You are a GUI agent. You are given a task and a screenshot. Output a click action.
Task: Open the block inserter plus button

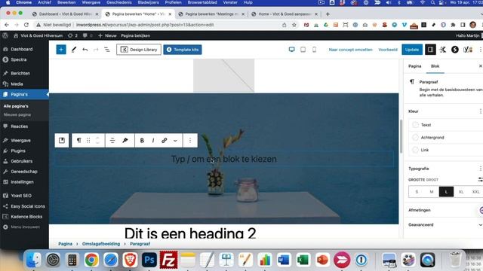[61, 50]
